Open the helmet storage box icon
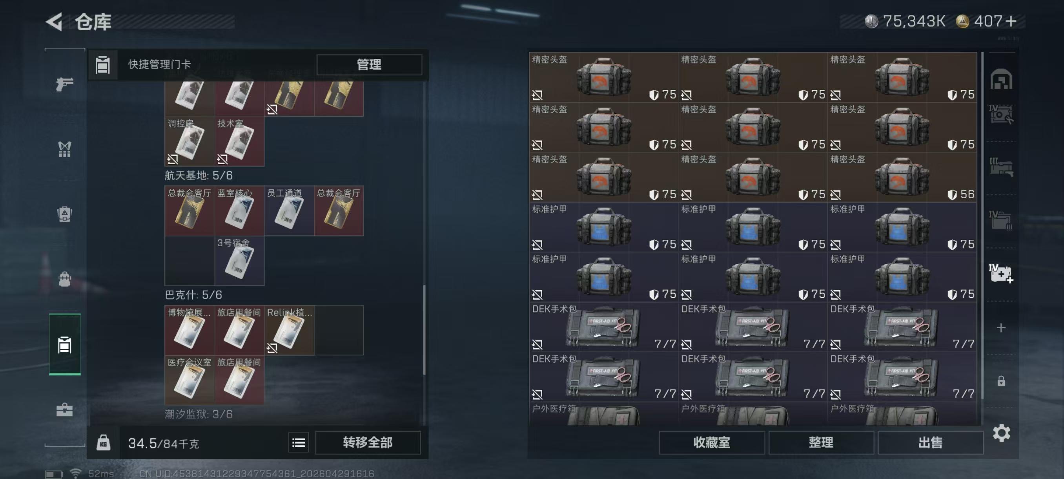Image resolution: width=1064 pixels, height=479 pixels. click(1001, 80)
